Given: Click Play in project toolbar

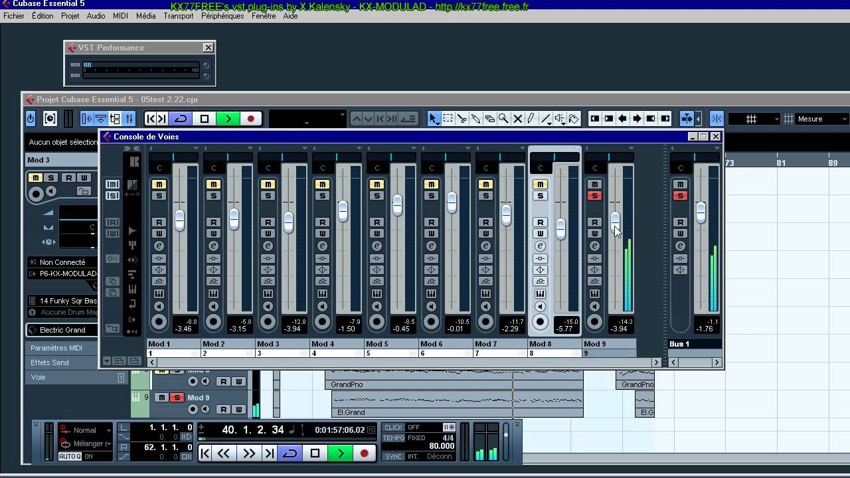Looking at the screenshot, I should pos(228,119).
